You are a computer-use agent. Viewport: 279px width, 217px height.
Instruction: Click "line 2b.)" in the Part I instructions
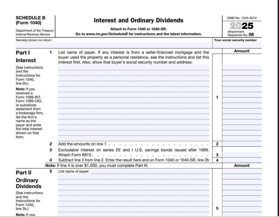click(22, 83)
